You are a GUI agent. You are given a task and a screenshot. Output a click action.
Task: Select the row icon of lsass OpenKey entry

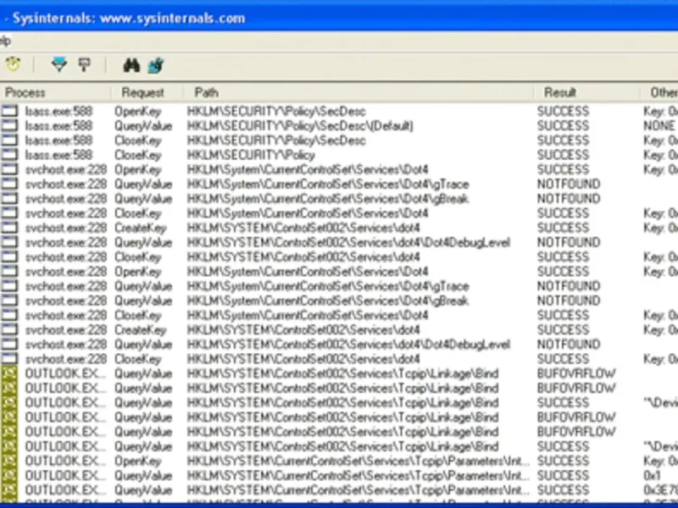[9, 112]
